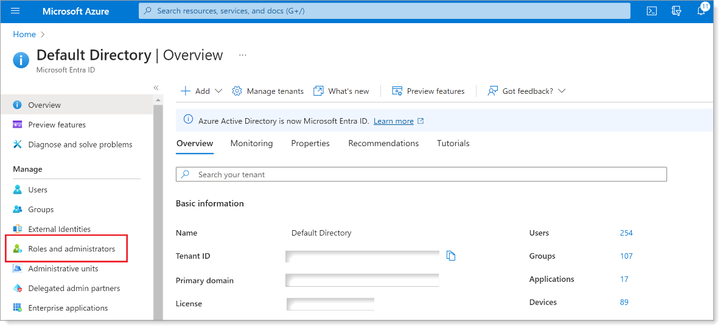Click the sidebar scroll up arrow
The width and height of the screenshot is (723, 330).
tap(158, 100)
